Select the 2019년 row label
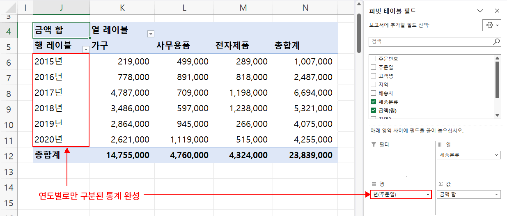The width and height of the screenshot is (507, 216). [61, 124]
